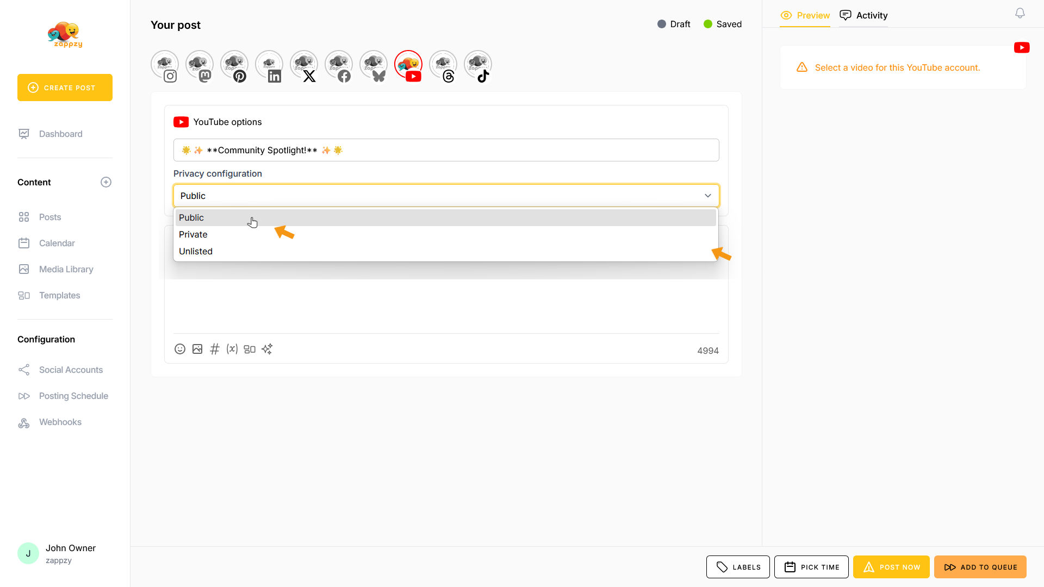Click the Add to Queue button
The height and width of the screenshot is (587, 1044).
pos(980,567)
